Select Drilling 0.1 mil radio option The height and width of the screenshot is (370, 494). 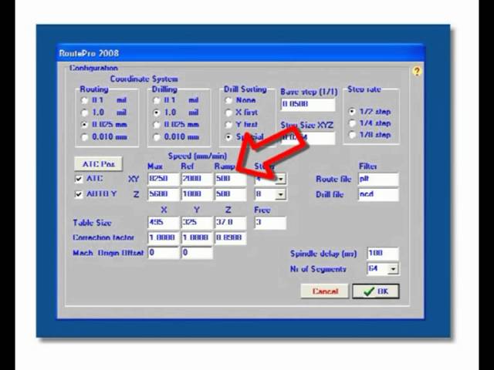(157, 100)
